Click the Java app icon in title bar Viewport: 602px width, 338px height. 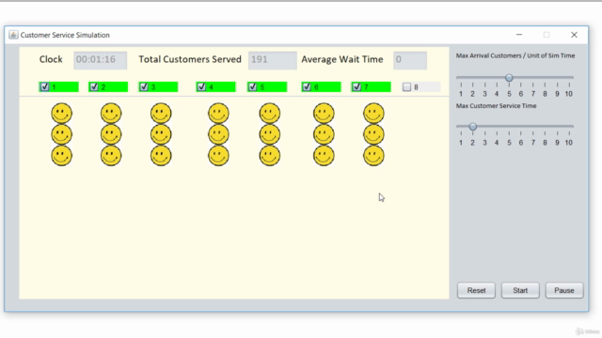(13, 35)
